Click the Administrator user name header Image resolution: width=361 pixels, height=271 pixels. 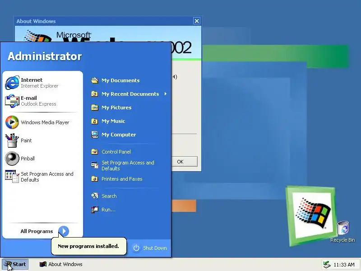point(45,56)
